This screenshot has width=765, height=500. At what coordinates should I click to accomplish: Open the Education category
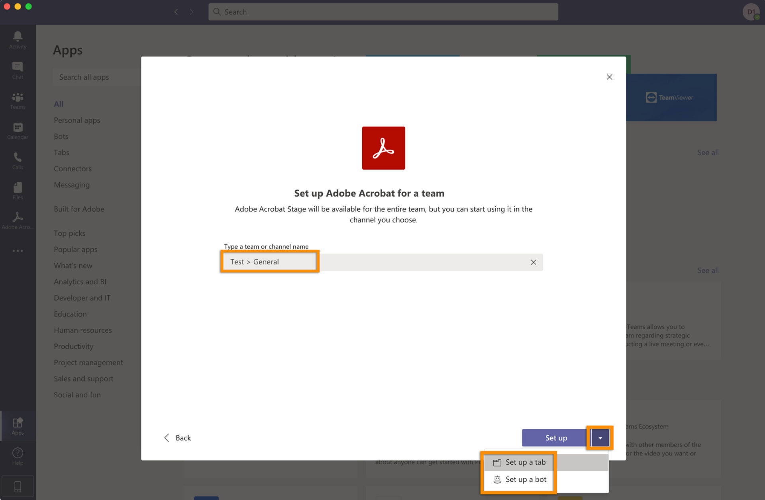(x=70, y=314)
